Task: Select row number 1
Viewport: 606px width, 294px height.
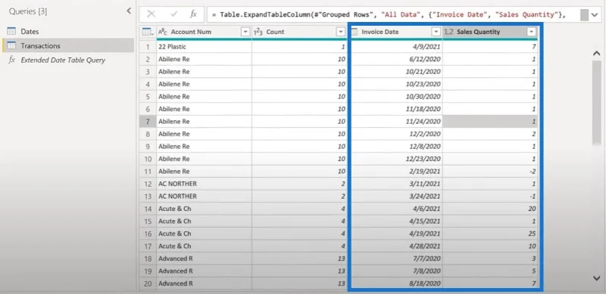Action: (x=148, y=47)
